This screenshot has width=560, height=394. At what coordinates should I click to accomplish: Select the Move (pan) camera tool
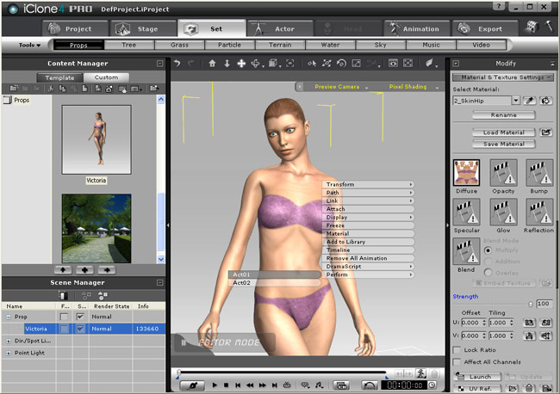point(241,64)
